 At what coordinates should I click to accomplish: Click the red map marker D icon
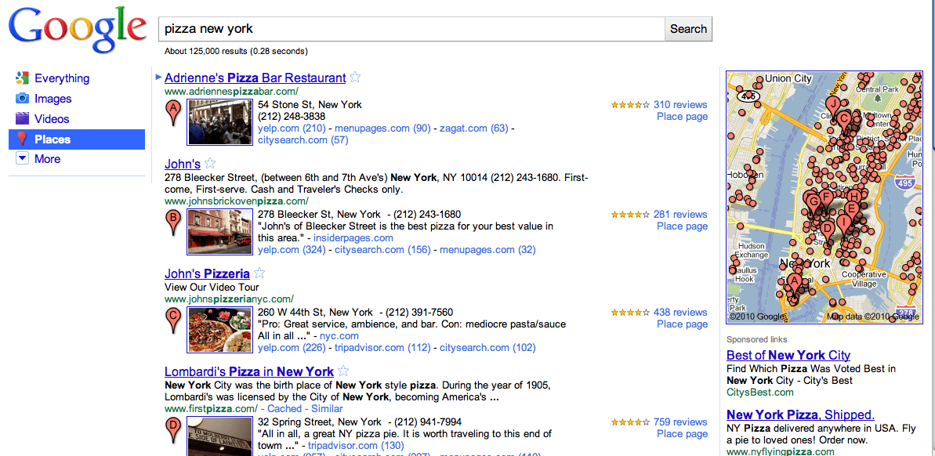point(173,429)
